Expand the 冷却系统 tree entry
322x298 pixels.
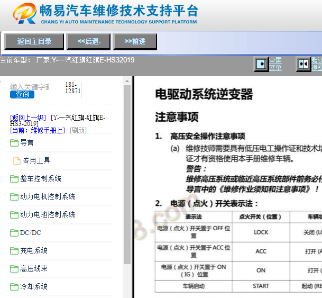pos(34,286)
